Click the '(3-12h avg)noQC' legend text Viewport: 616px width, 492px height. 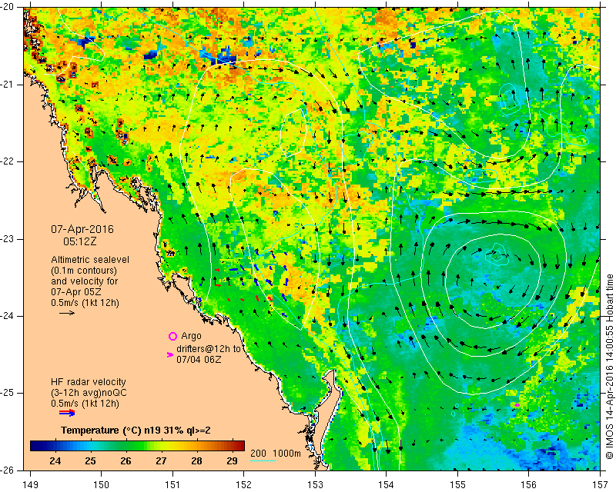pos(89,393)
